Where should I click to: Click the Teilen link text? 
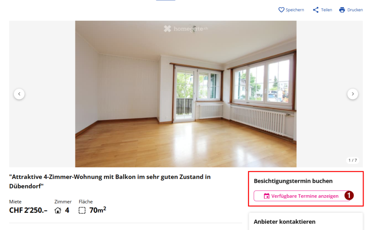pos(327,10)
